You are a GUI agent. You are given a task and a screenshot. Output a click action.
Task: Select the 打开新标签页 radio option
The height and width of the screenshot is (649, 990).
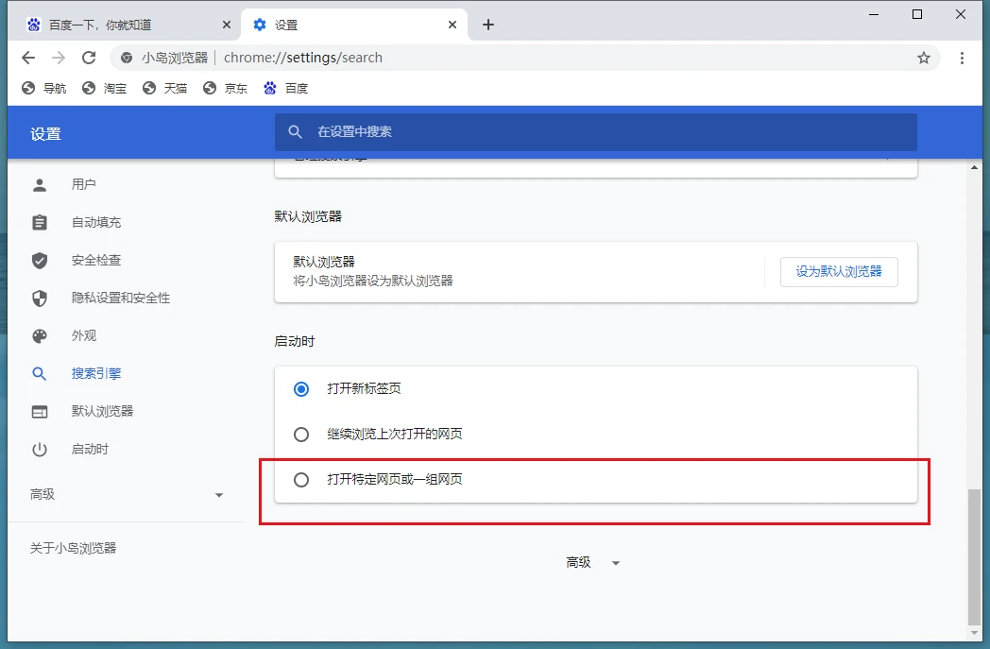301,389
